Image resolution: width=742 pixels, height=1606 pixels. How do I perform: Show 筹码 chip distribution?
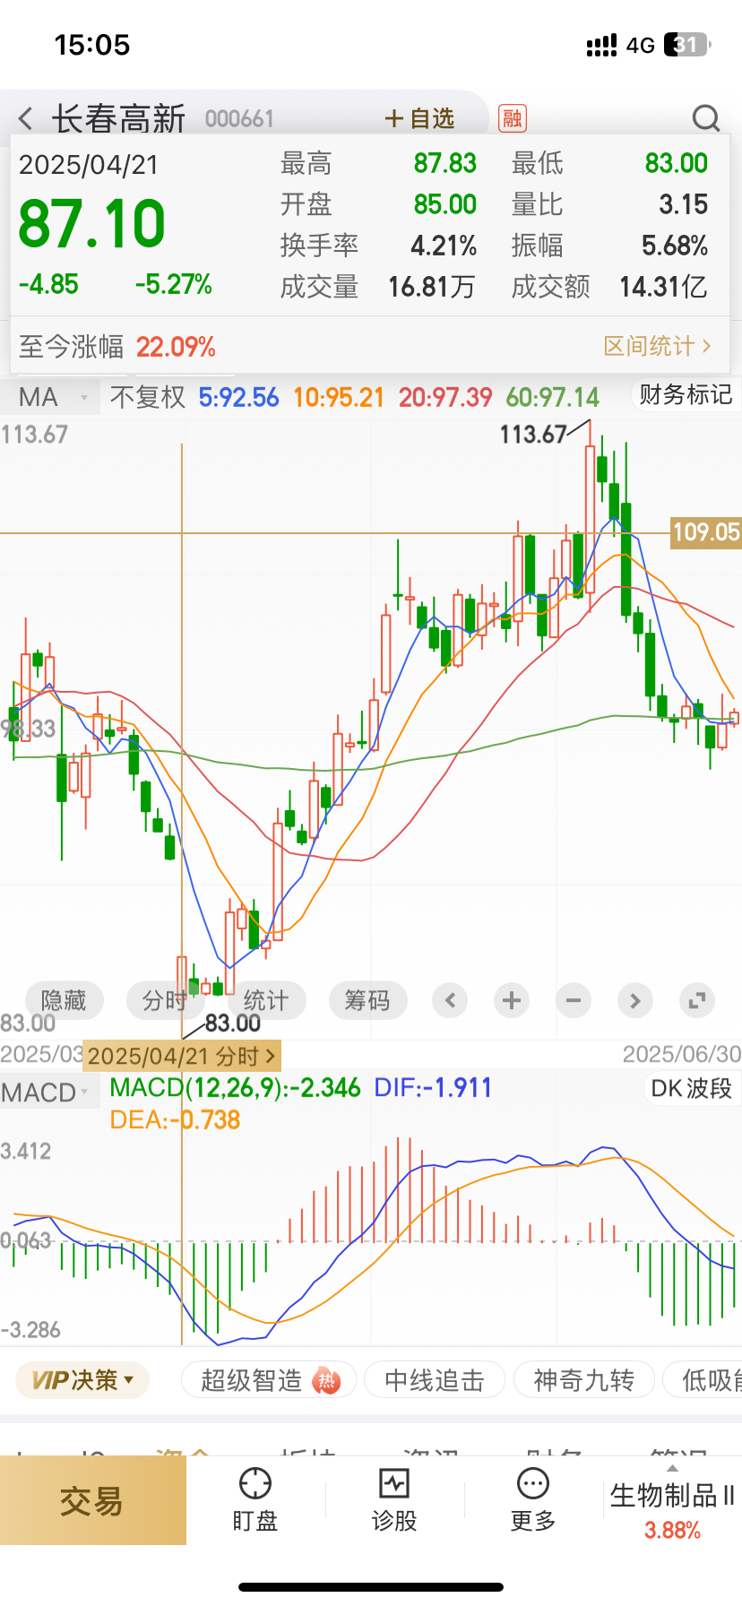coord(367,1000)
